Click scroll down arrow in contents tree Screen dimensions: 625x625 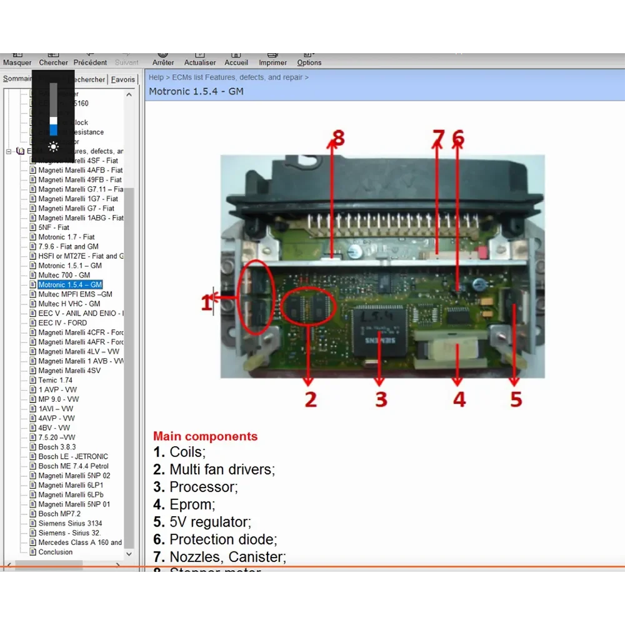[129, 554]
